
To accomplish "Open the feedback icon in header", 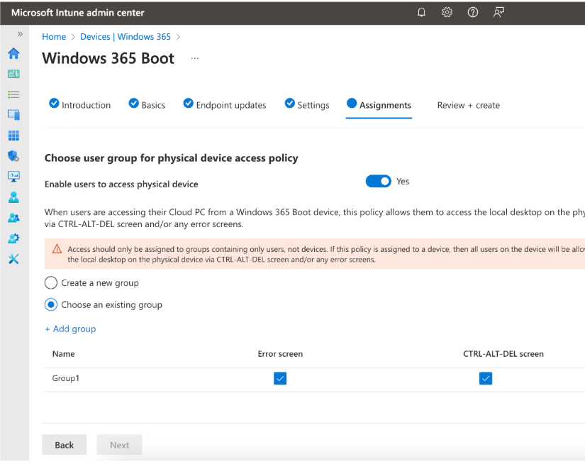I will (x=498, y=13).
